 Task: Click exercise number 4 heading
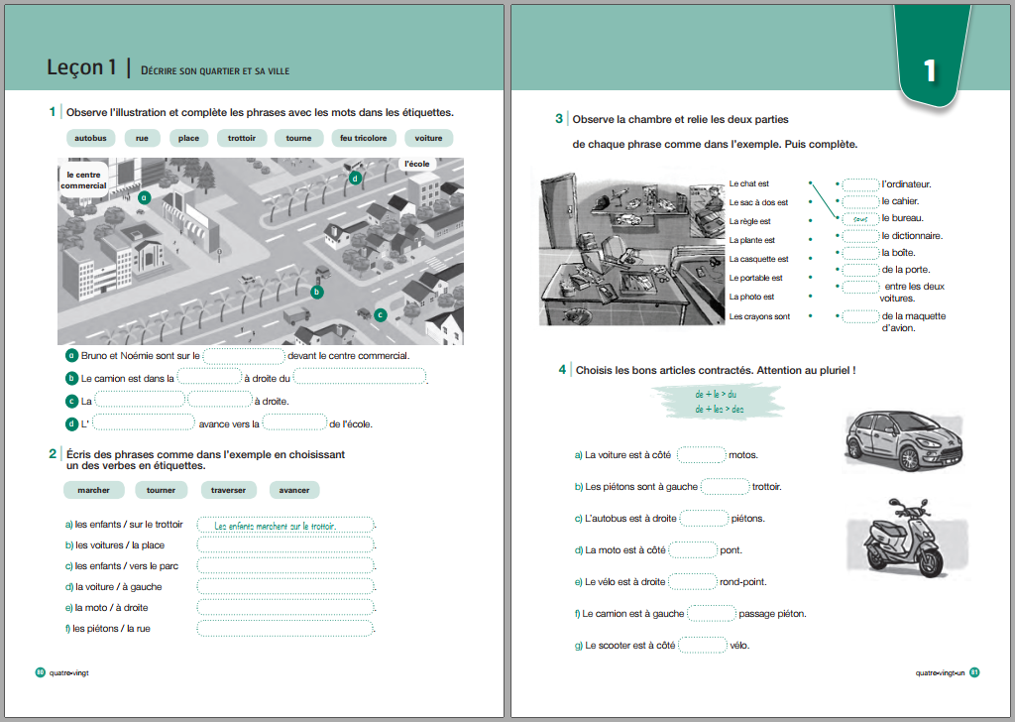[x=562, y=370]
